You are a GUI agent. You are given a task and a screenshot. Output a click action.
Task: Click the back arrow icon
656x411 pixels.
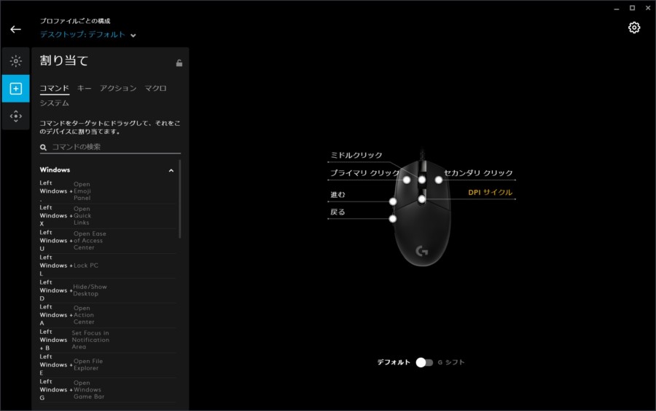click(15, 30)
